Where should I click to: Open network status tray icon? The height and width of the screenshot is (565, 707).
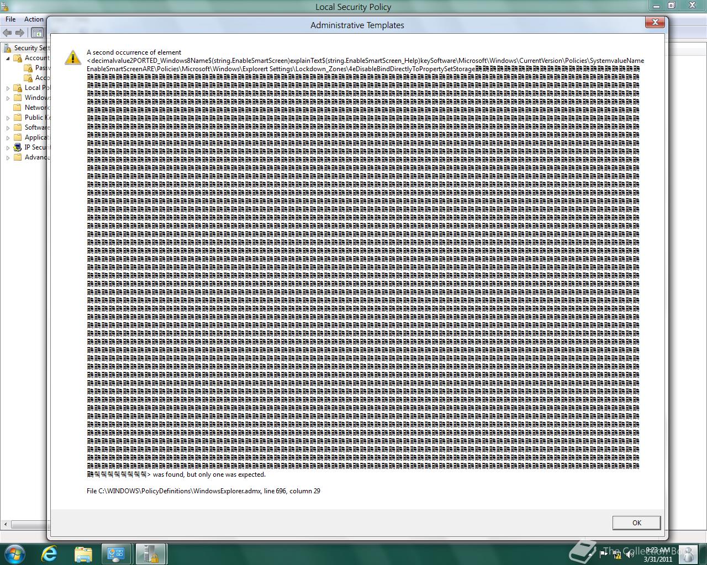tap(617, 555)
